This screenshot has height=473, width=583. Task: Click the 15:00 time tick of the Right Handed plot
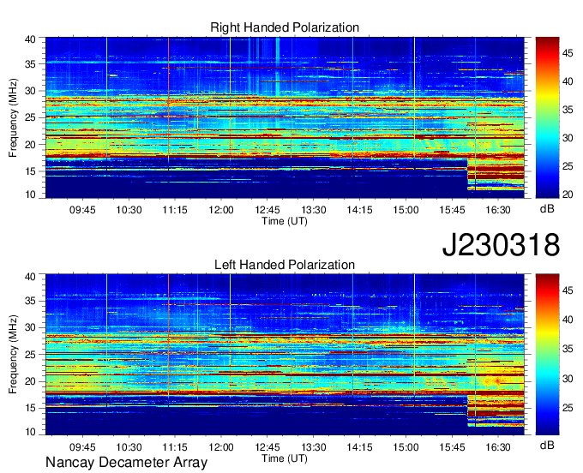406,210
